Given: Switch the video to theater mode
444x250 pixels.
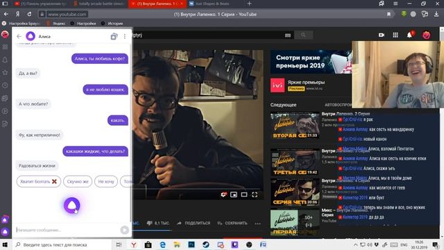Looking at the screenshot, I should click(244, 194).
